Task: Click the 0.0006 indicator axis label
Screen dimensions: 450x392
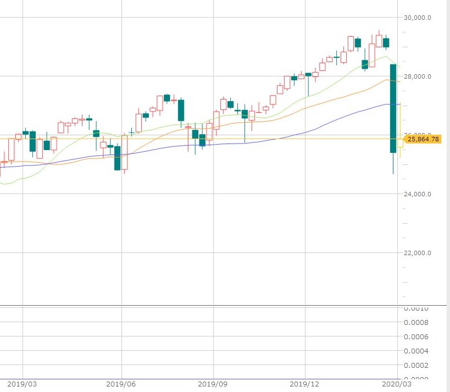Action: coord(416,336)
